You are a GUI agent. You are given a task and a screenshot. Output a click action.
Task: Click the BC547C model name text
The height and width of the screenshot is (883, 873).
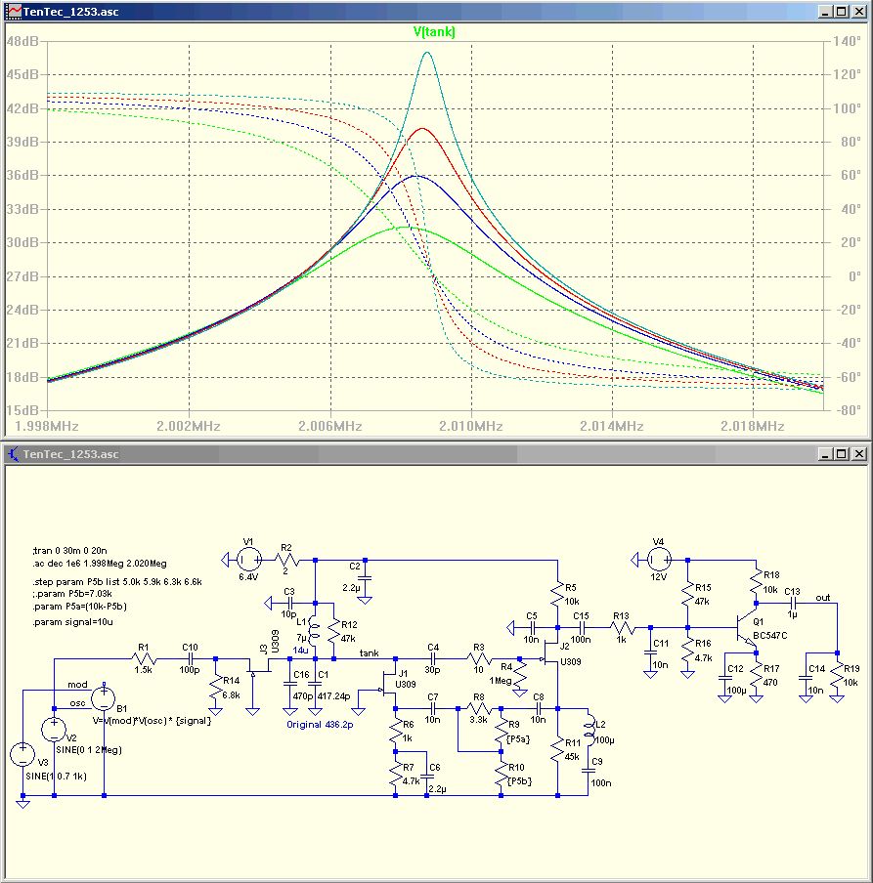(770, 635)
